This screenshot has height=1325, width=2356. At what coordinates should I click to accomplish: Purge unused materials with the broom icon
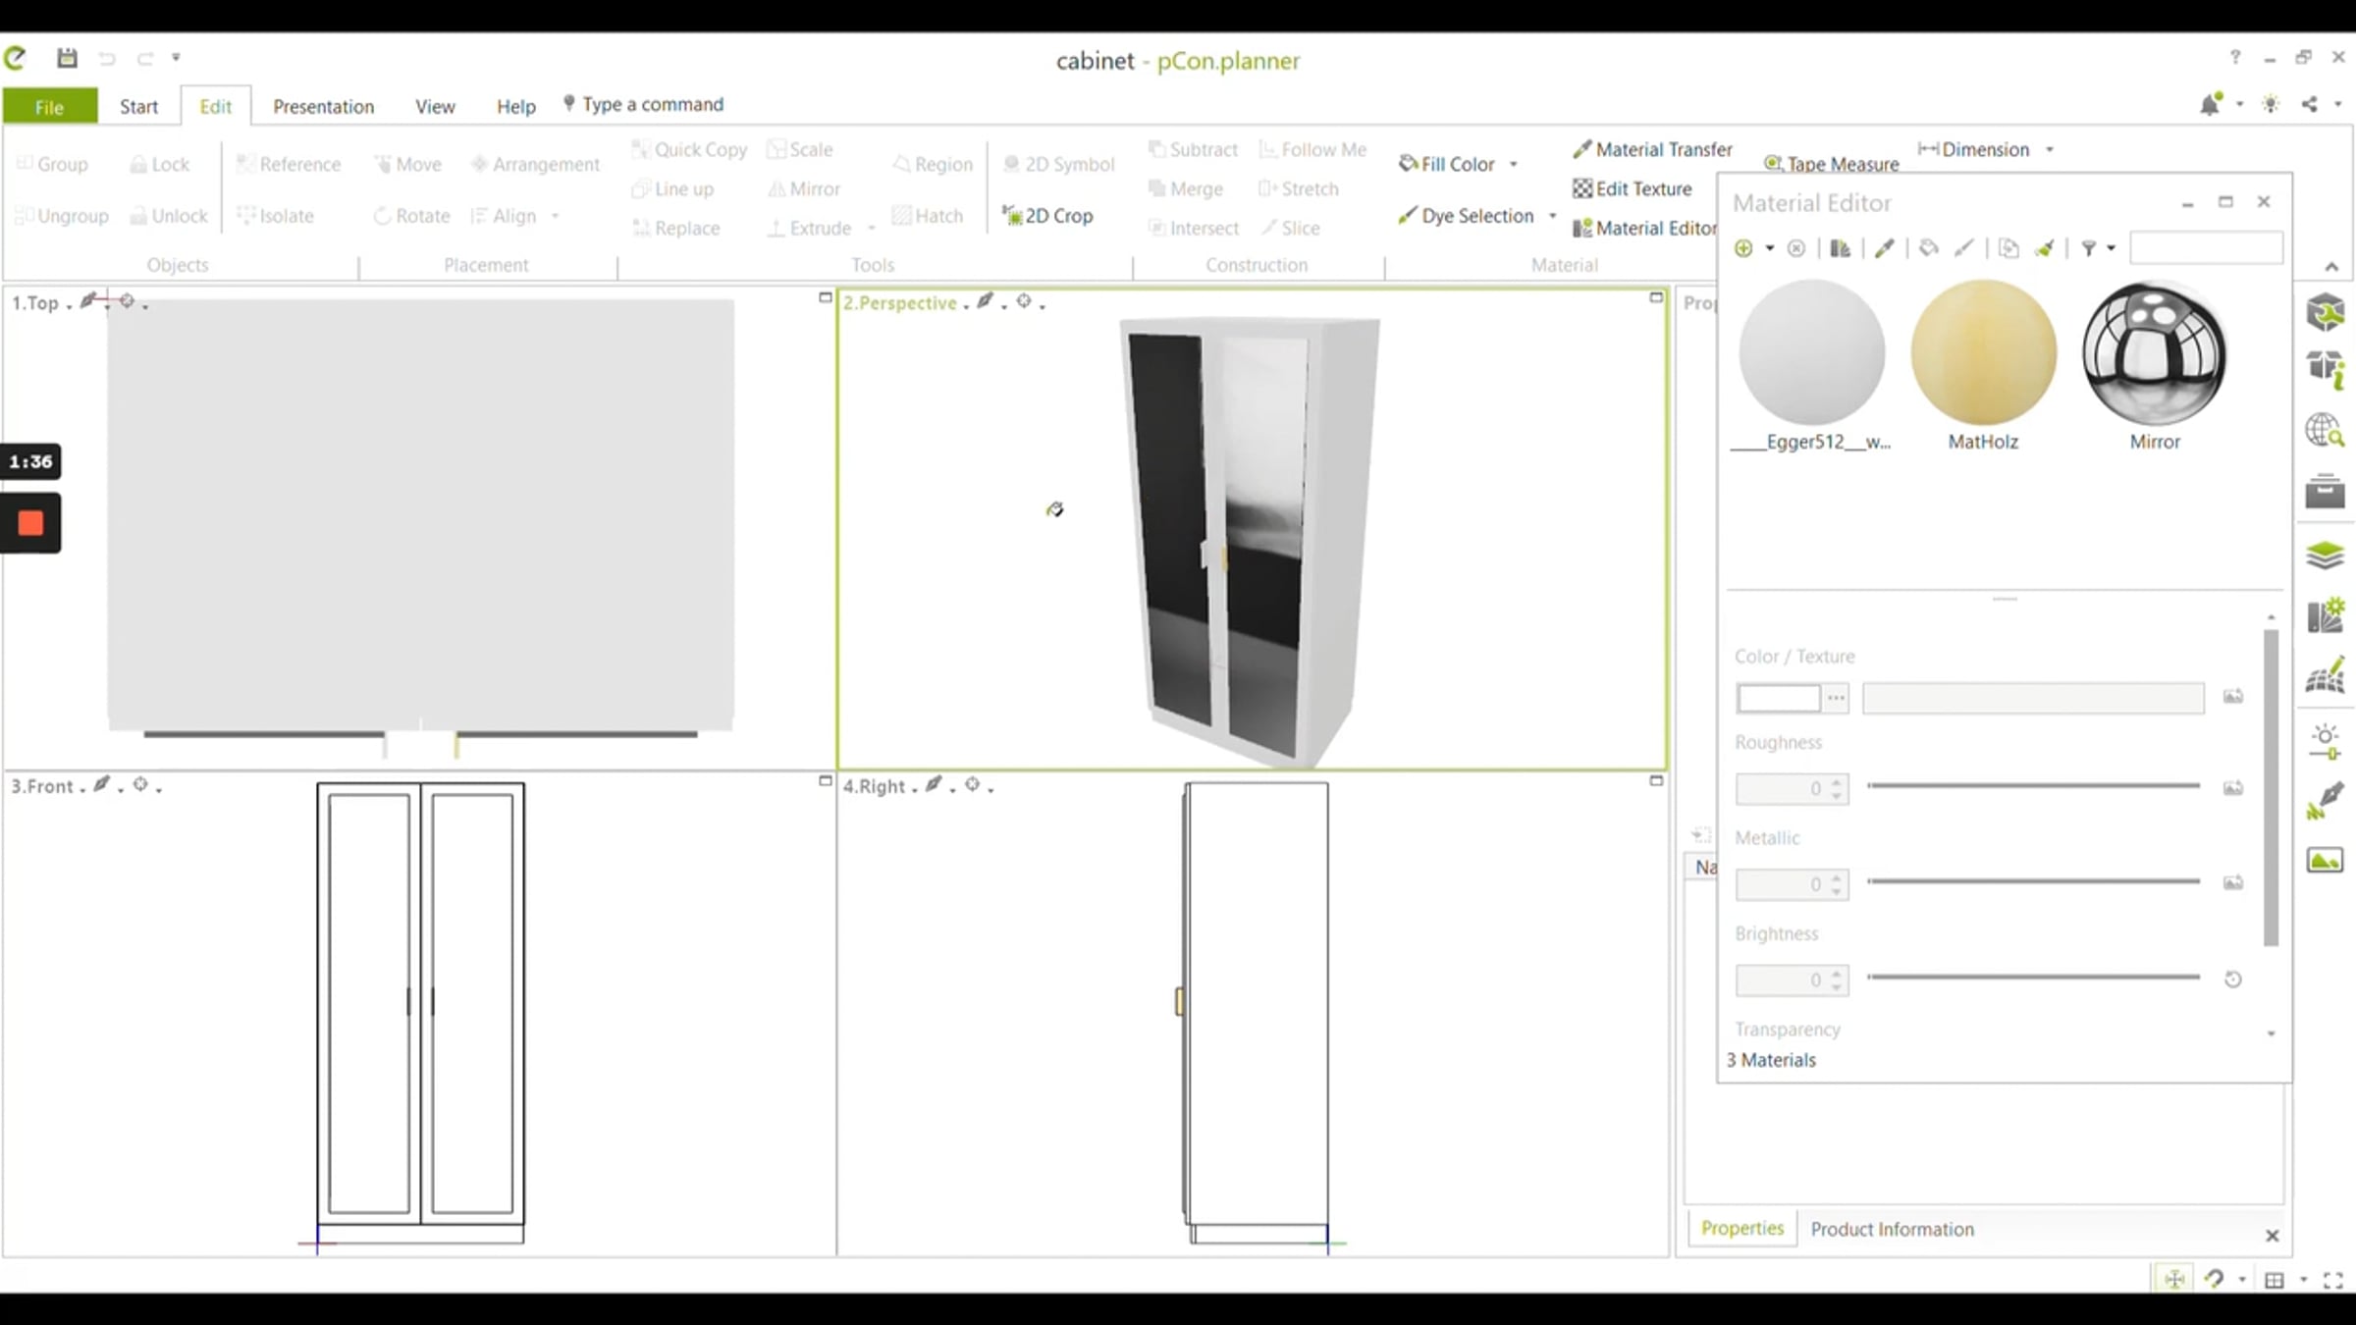(x=2045, y=248)
